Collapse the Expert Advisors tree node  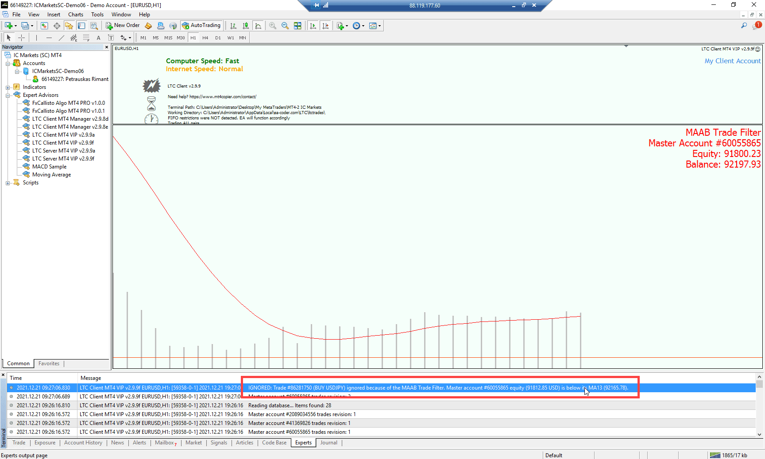click(8, 96)
